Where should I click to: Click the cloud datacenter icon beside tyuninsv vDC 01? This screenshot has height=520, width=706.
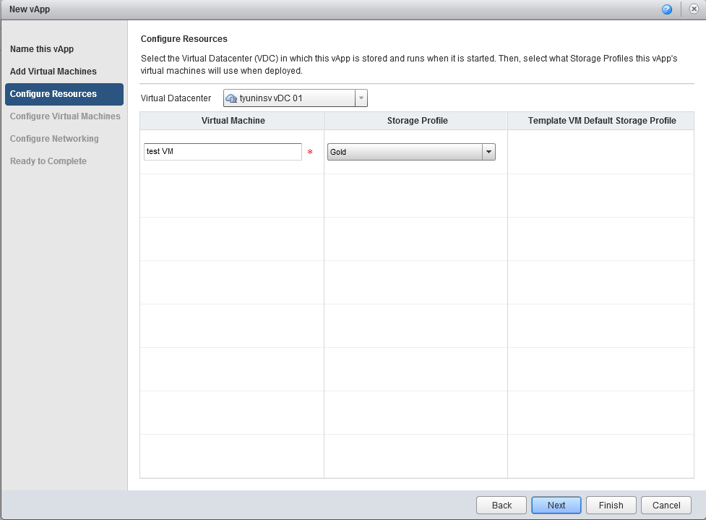click(231, 98)
